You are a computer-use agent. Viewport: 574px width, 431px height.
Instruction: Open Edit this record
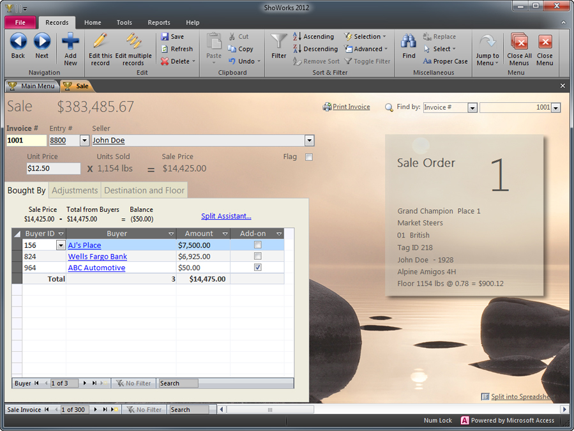click(x=100, y=48)
